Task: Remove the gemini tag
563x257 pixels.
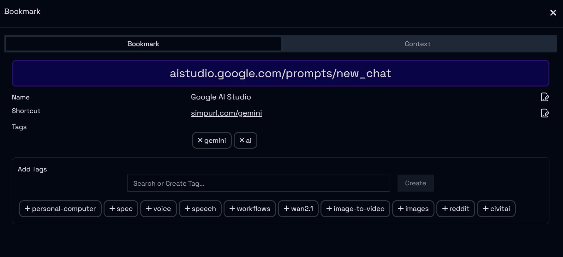Action: click(x=212, y=140)
